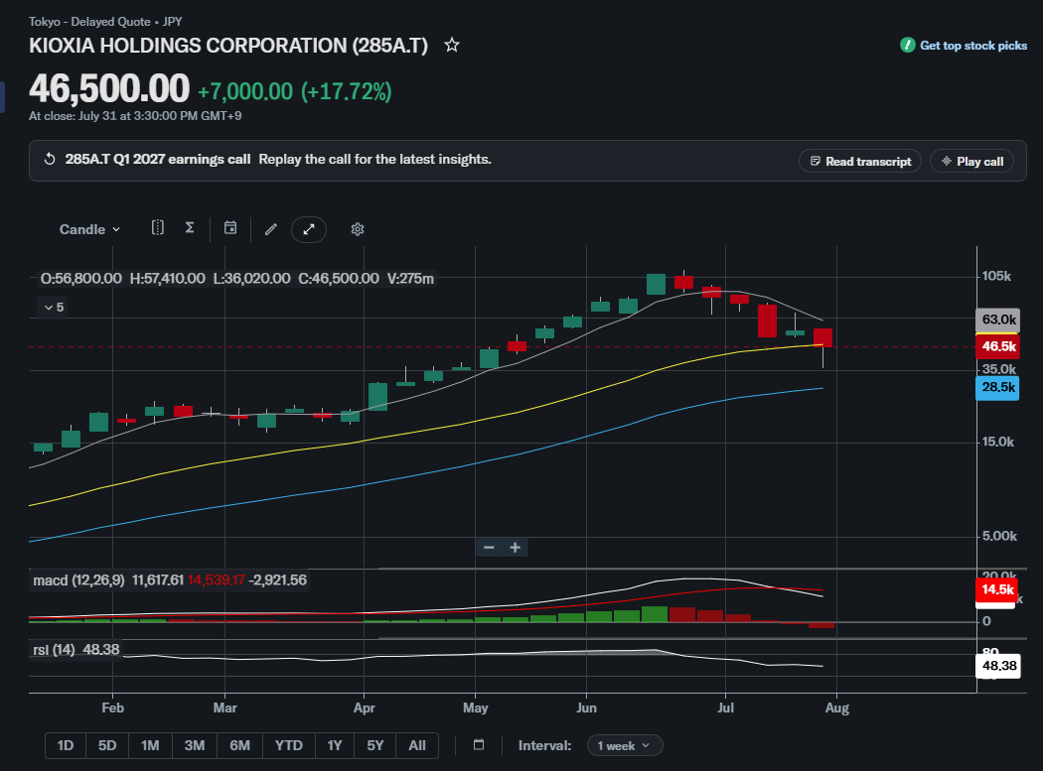Open Get top stock picks link

[x=964, y=46]
